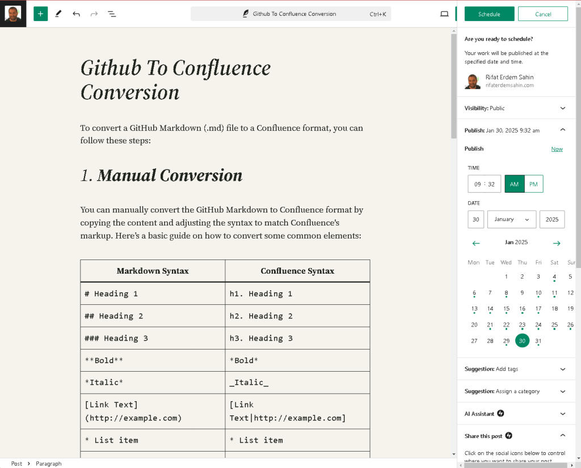This screenshot has width=581, height=468.
Task: Click the feather icon in the command bar
Action: 245,14
